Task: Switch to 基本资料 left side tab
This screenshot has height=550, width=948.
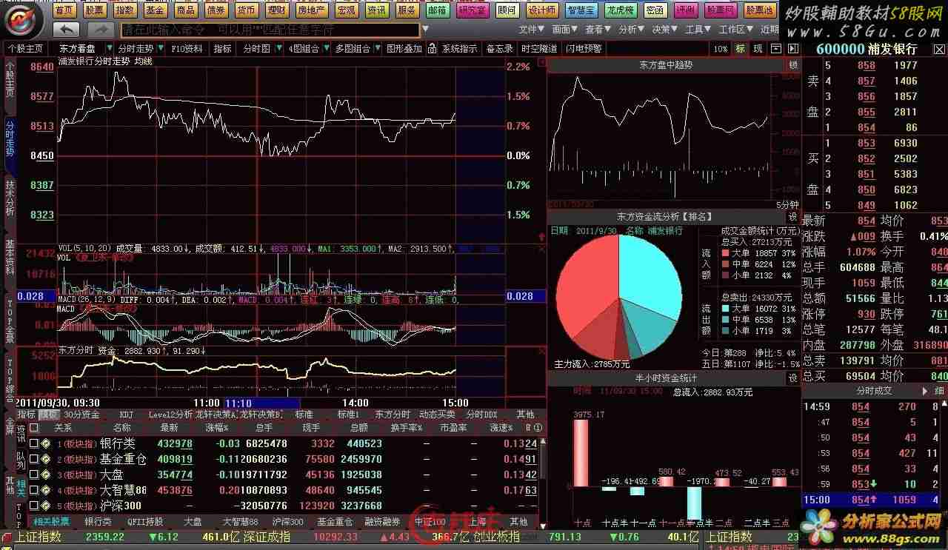Action: click(x=10, y=258)
